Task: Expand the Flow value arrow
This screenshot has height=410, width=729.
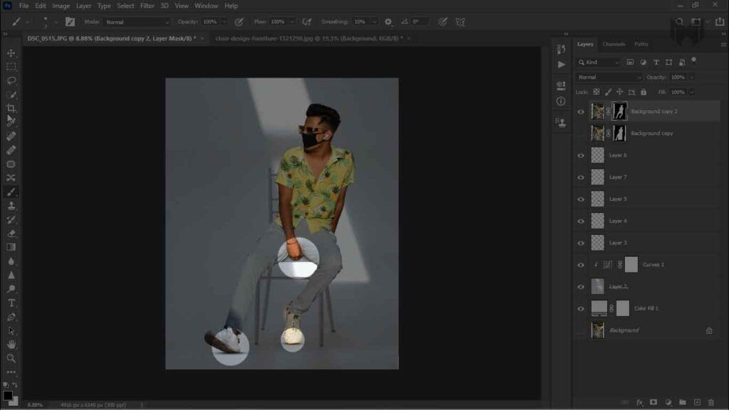Action: point(292,22)
